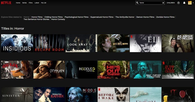Image resolution: width=195 pixels, height=102 pixels.
Task: Open the Series menu item
Action: pyautogui.click(x=25, y=3)
